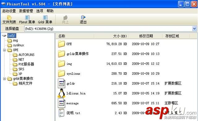The height and width of the screenshot is (121, 198).
Task: Click the 15.07 KB size value
Action: point(120,94)
